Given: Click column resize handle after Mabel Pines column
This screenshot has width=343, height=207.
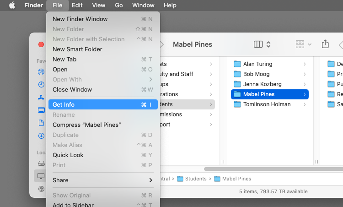Looking at the screenshot, I should pos(316,162).
